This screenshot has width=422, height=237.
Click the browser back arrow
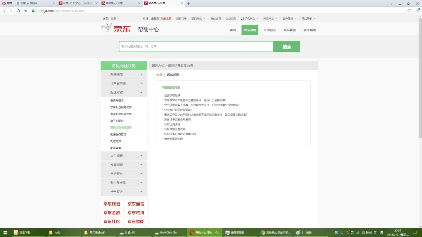4,11
